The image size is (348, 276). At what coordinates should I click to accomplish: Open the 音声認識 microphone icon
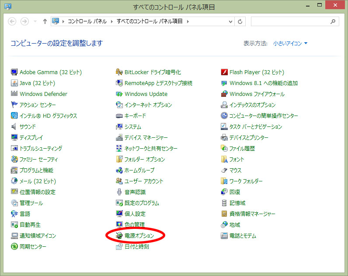point(119,192)
